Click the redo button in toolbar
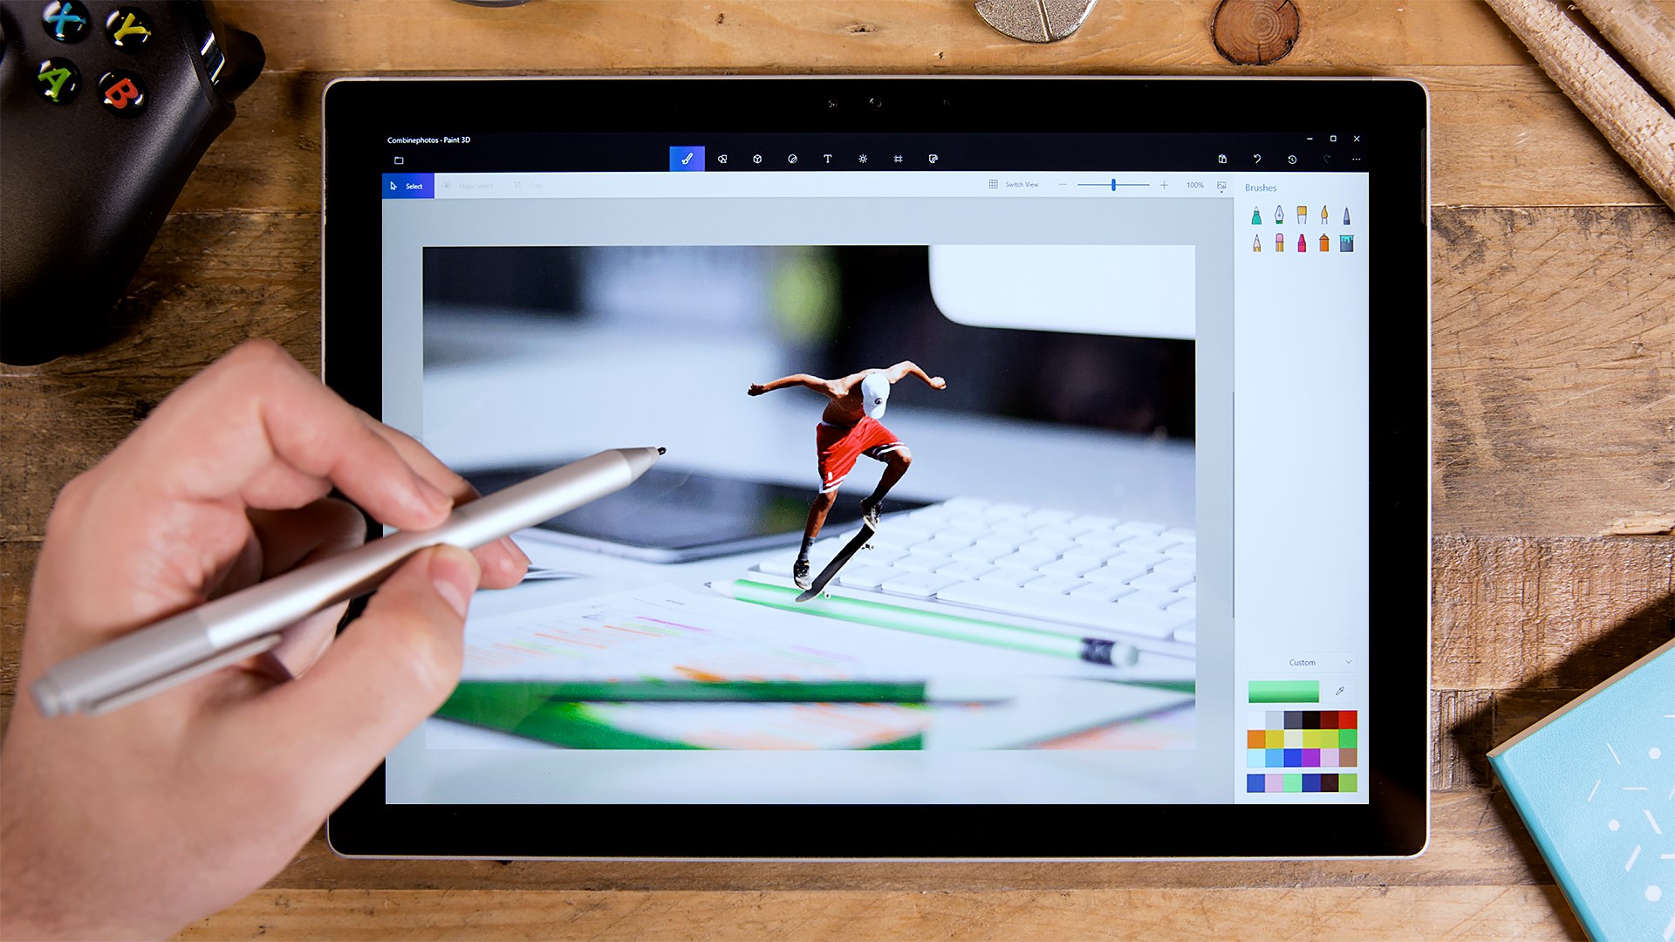 [x=1326, y=159]
